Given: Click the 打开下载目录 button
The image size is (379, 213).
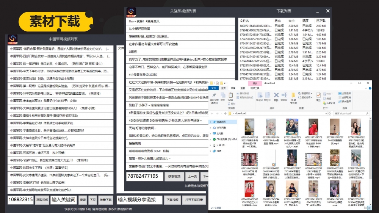Looking at the screenshot, I should pos(194,200).
